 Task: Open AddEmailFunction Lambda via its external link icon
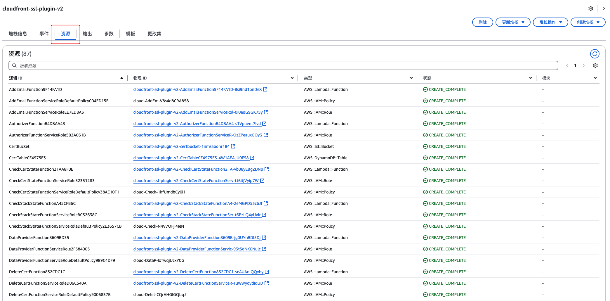(x=265, y=89)
